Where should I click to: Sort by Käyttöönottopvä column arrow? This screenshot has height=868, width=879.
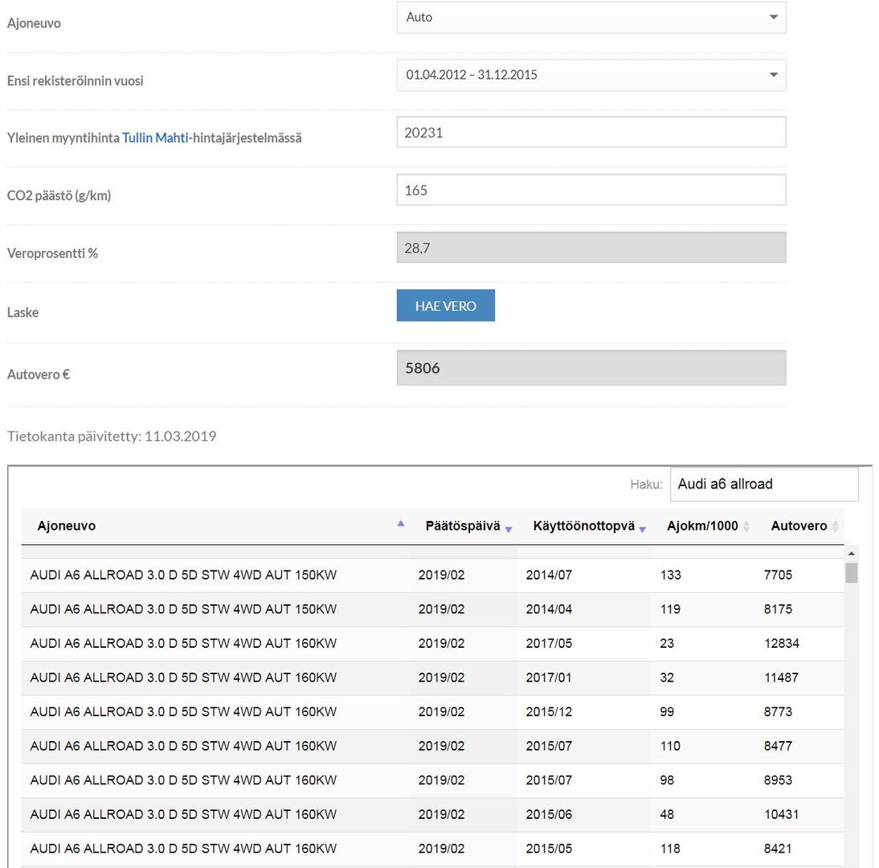[x=642, y=528]
